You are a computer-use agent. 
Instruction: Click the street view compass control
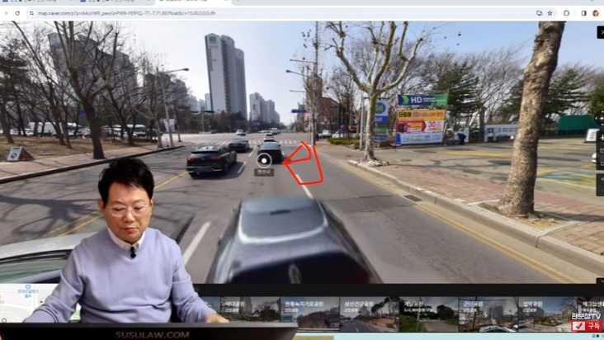click(x=600, y=118)
